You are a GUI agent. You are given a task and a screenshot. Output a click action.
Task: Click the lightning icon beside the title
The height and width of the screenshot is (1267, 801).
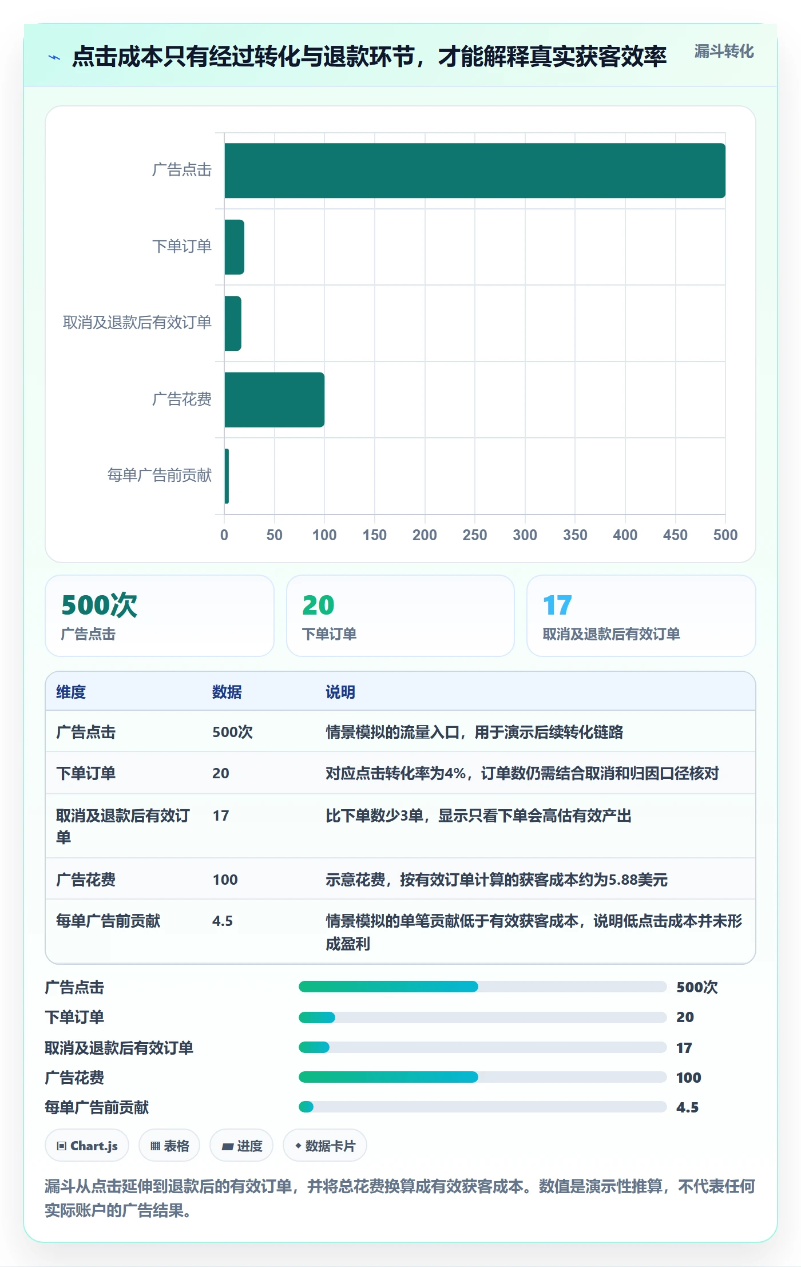coord(54,57)
